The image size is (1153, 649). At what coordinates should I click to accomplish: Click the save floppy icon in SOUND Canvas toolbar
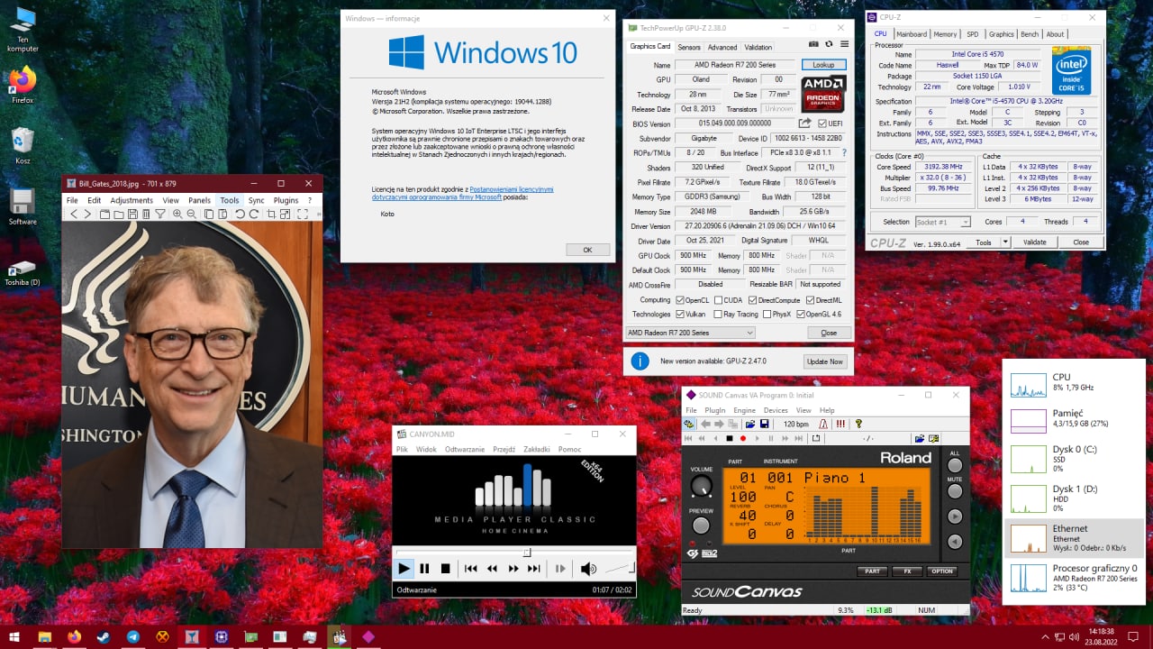coord(764,424)
